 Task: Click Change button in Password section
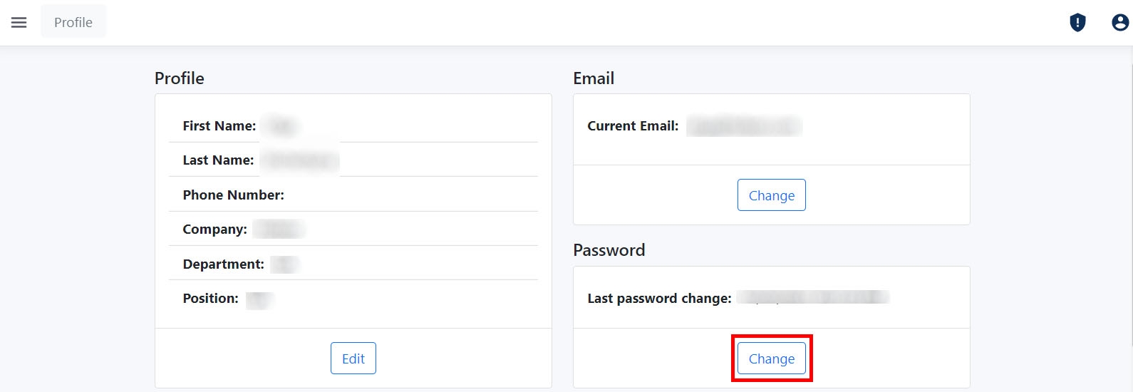pos(771,359)
